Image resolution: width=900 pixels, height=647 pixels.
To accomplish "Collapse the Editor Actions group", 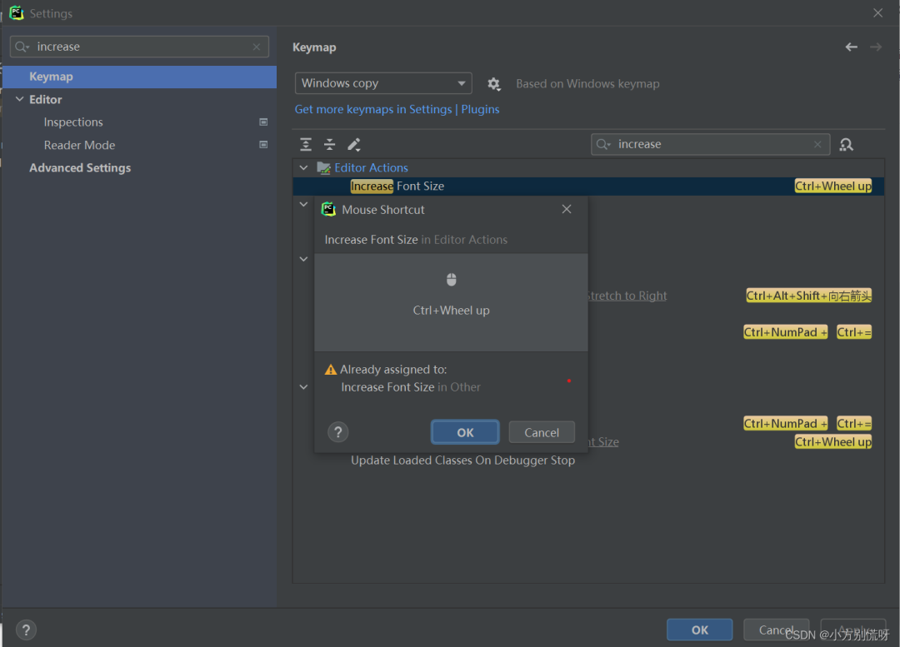I will click(304, 167).
